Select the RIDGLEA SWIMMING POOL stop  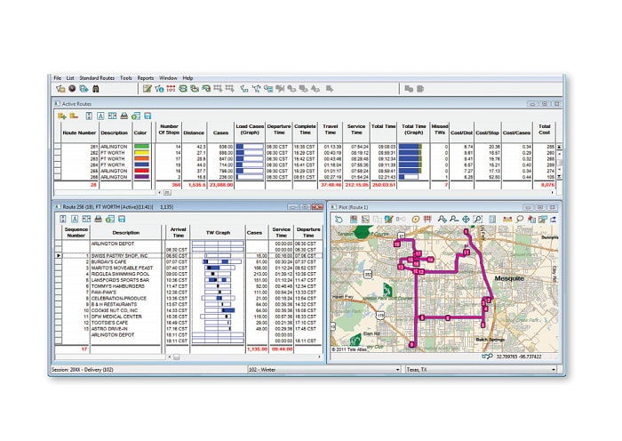click(x=120, y=274)
